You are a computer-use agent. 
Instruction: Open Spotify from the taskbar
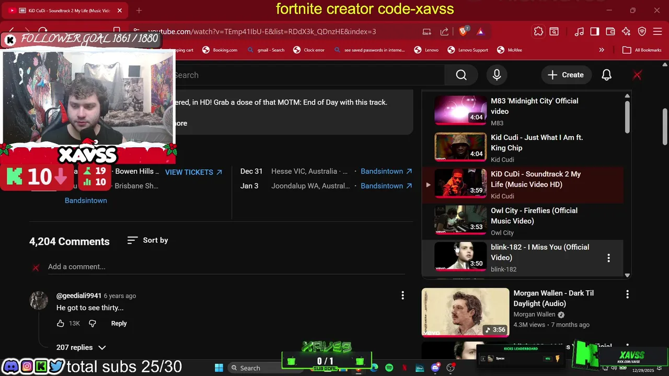coord(389,368)
